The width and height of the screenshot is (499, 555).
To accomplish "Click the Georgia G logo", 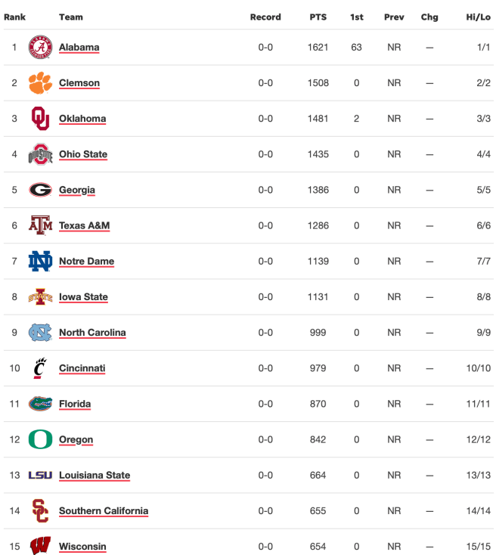I will (x=40, y=190).
